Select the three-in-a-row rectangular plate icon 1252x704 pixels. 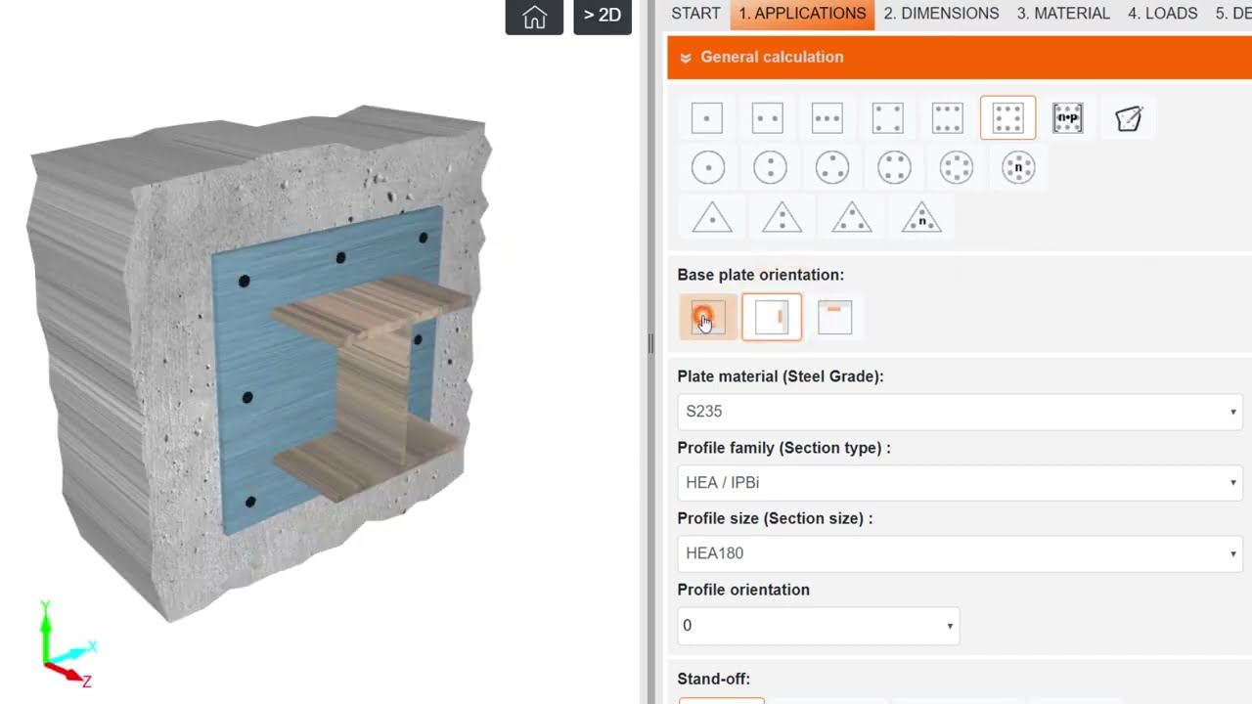pyautogui.click(x=827, y=118)
